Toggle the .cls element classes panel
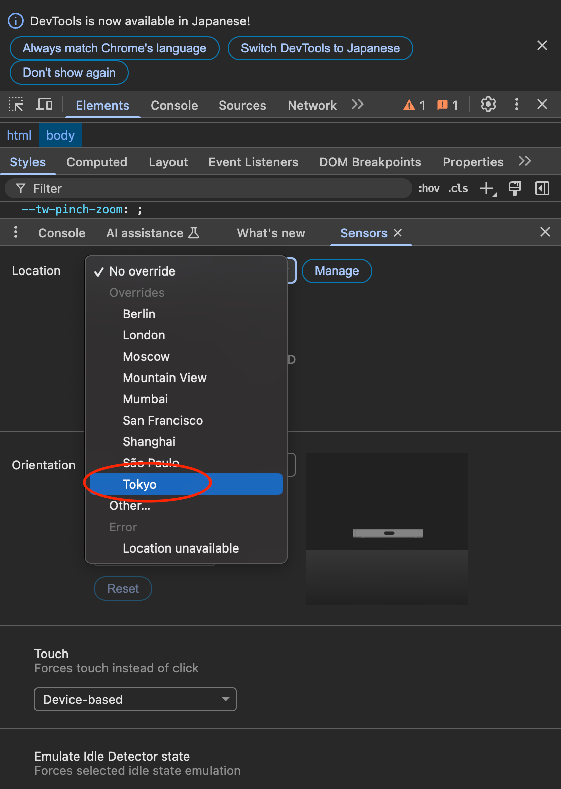The height and width of the screenshot is (789, 561). click(x=458, y=189)
